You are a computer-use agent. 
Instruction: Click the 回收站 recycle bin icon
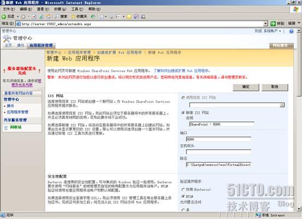pos(6,127)
